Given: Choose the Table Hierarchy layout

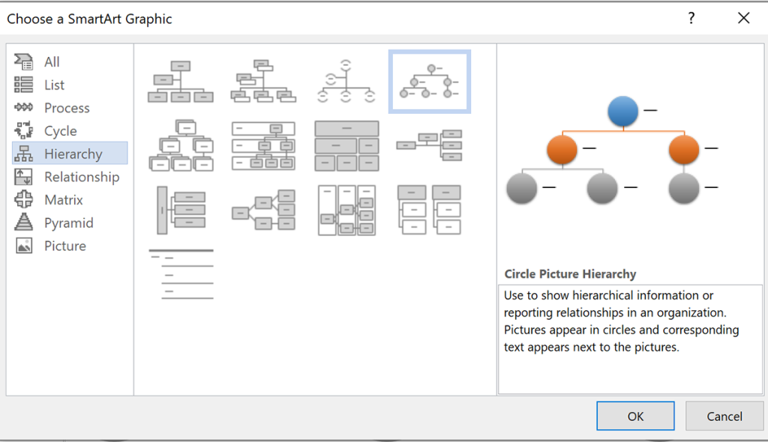Looking at the screenshot, I should (x=346, y=146).
